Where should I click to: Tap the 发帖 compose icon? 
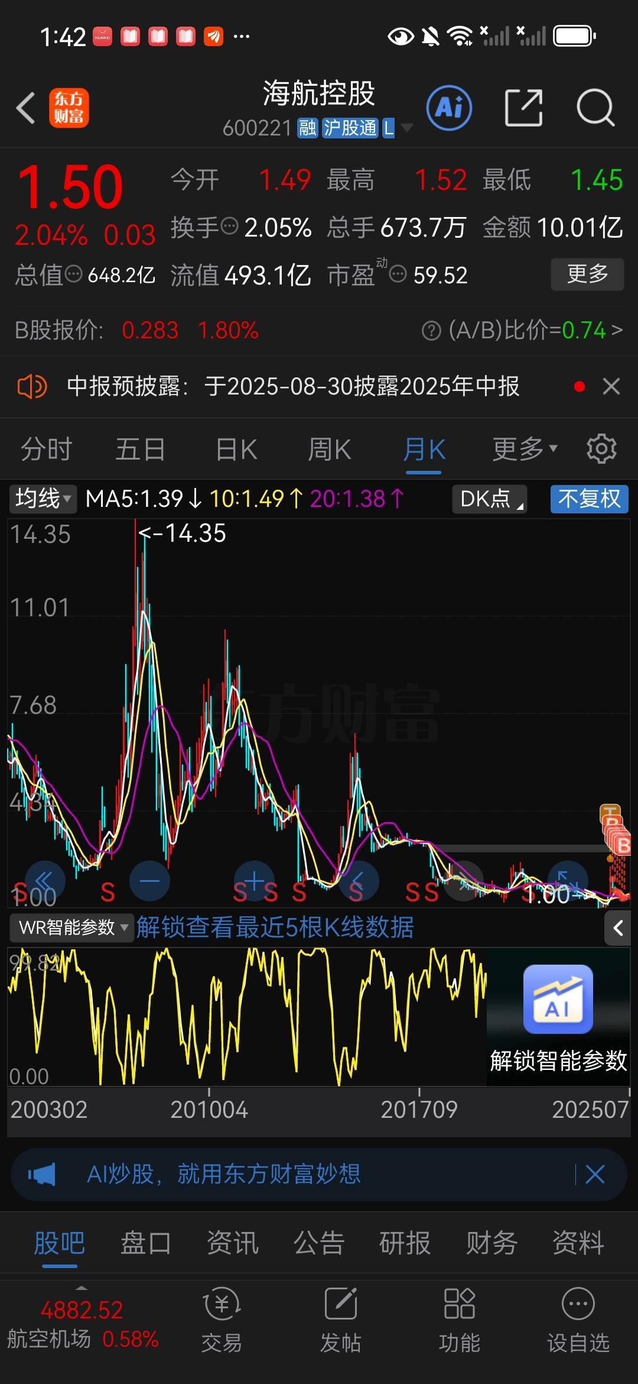pyautogui.click(x=341, y=1304)
